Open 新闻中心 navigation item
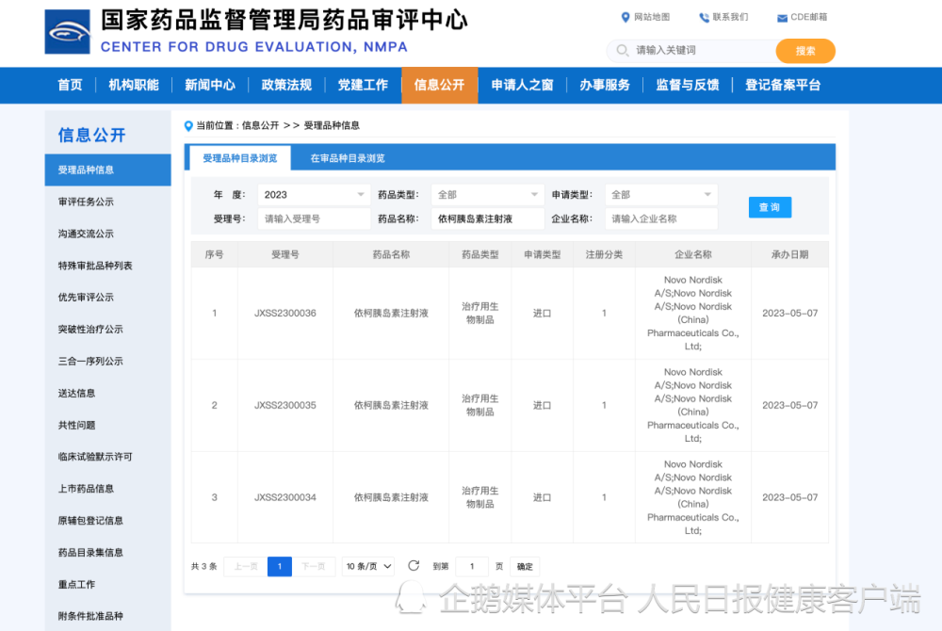 pos(210,86)
